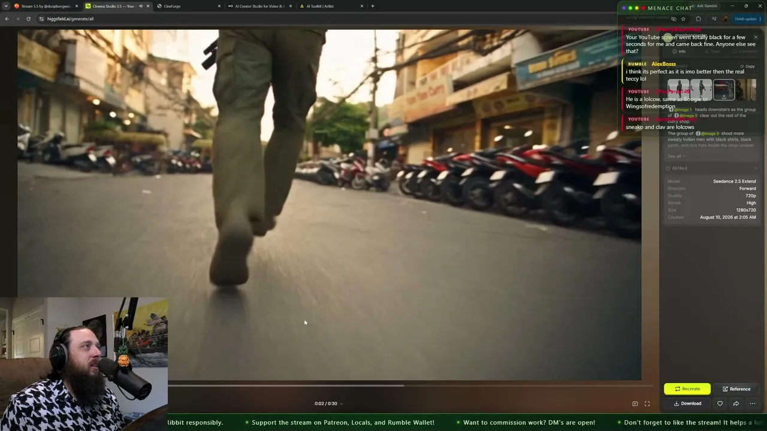Close the CineForge tab
Image resolution: width=767 pixels, height=431 pixels.
[219, 6]
